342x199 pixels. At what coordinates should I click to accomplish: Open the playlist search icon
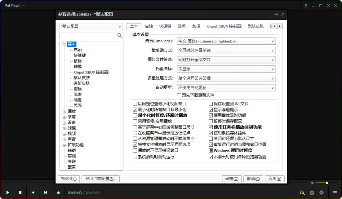[x=302, y=192]
